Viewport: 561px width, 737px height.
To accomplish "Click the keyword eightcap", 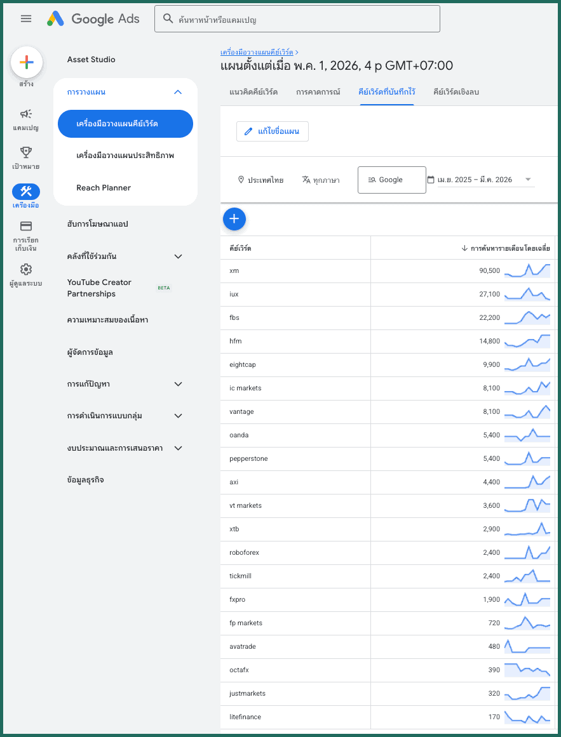I will click(x=243, y=365).
